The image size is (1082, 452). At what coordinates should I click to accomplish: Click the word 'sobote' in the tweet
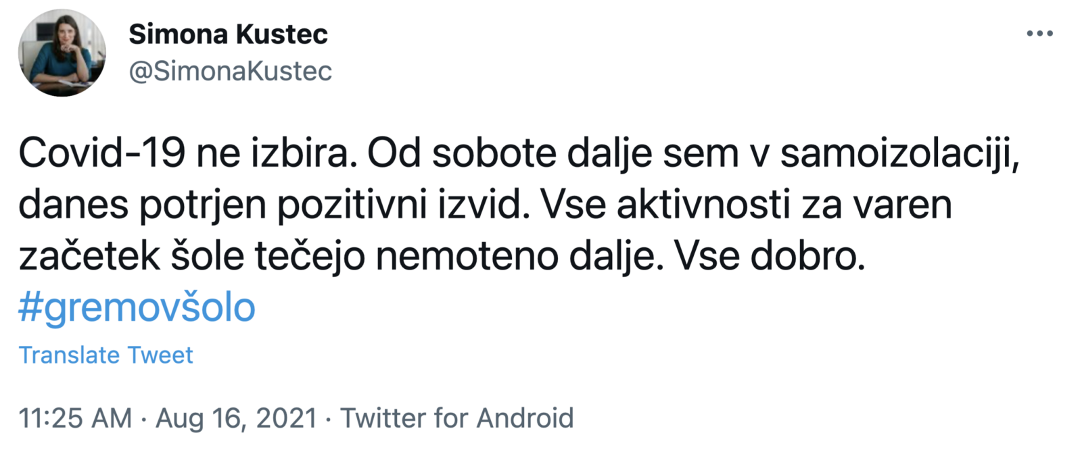[x=494, y=153]
